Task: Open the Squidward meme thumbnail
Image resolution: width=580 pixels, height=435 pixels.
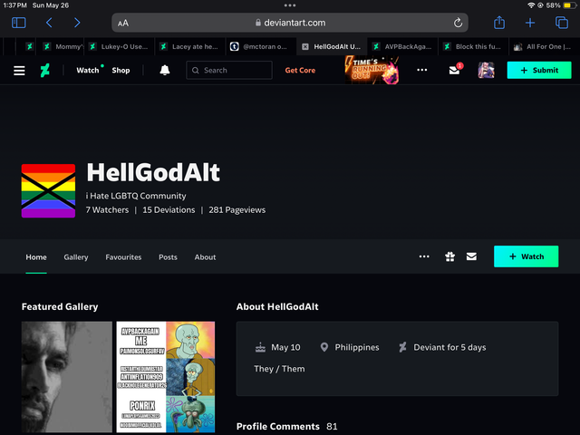Action: [166, 377]
